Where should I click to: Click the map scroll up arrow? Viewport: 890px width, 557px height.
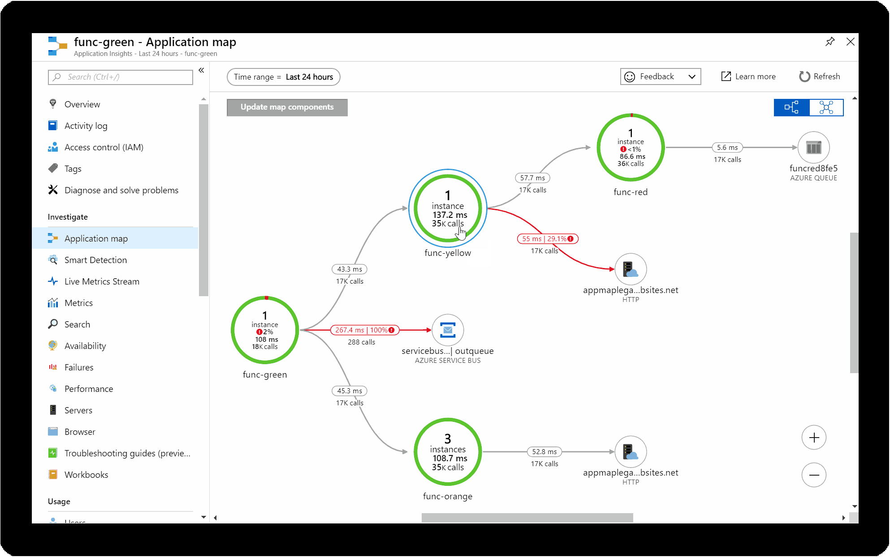[854, 98]
